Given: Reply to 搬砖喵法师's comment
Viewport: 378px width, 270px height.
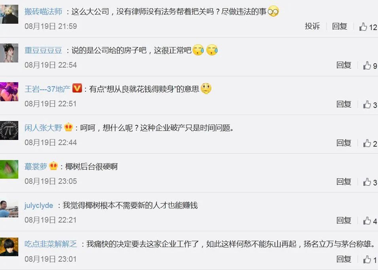Looking at the screenshot, I should (340, 26).
